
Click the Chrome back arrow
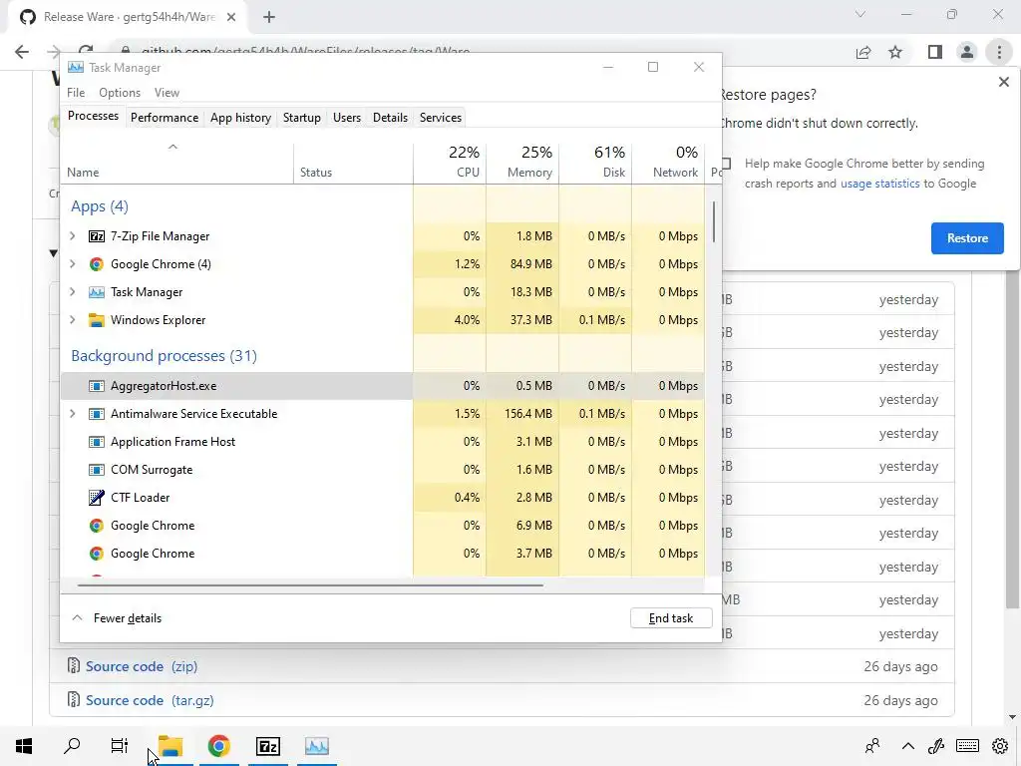coord(22,52)
